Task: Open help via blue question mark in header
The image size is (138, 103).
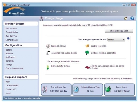Action: click(132, 18)
